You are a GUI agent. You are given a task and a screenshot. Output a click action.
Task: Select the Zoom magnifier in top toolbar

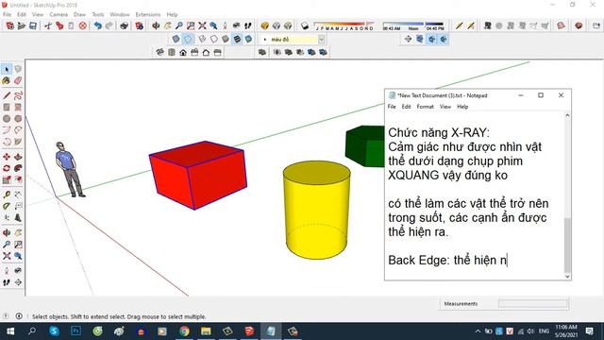[179, 25]
